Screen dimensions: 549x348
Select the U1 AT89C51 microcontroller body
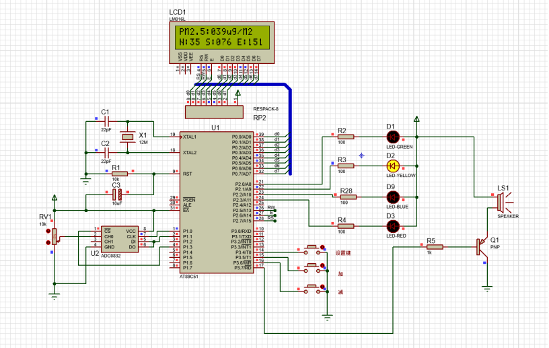pyautogui.click(x=217, y=202)
